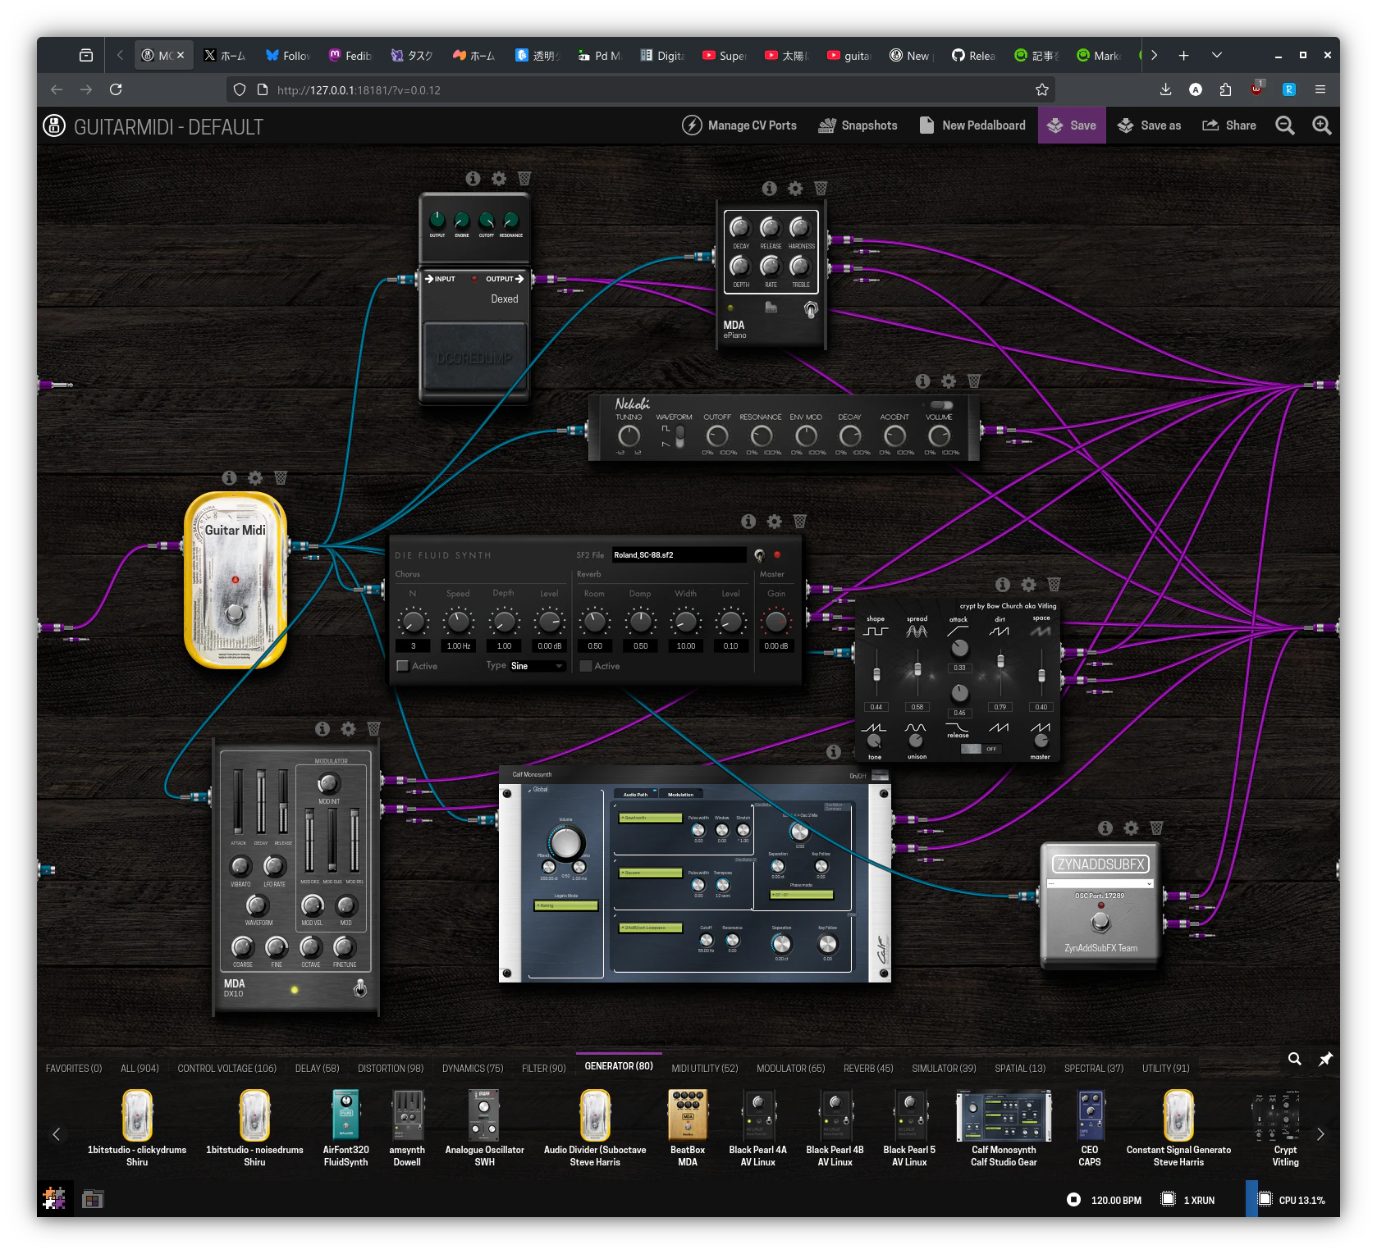Click the zoom out magnifier icon
Image resolution: width=1377 pixels, height=1254 pixels.
pyautogui.click(x=1285, y=125)
